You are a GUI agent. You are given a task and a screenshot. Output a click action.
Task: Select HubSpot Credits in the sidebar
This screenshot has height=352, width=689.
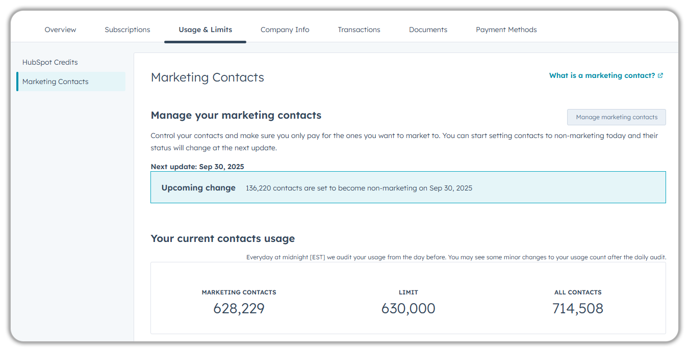point(49,62)
